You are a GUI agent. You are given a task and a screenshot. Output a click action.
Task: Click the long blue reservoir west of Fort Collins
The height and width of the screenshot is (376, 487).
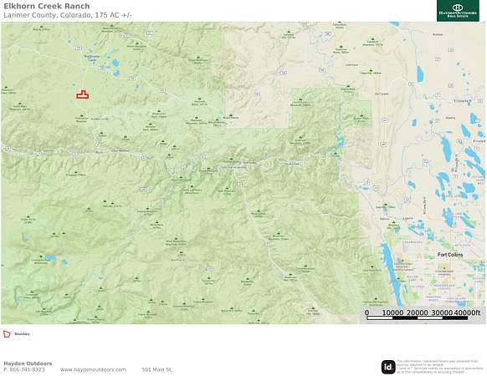pos(390,273)
